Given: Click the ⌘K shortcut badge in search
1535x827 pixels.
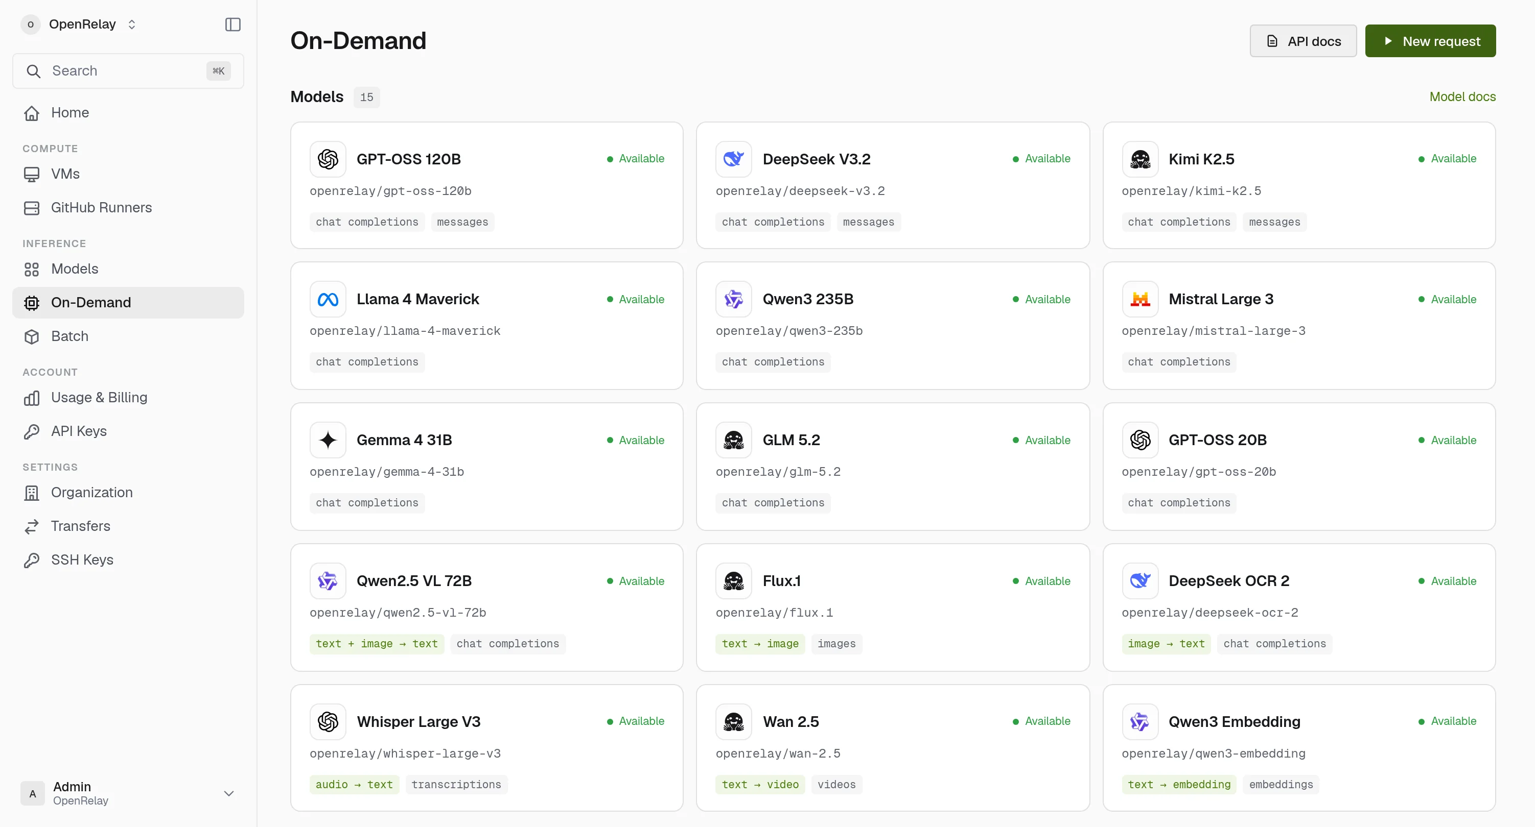Looking at the screenshot, I should 218,71.
